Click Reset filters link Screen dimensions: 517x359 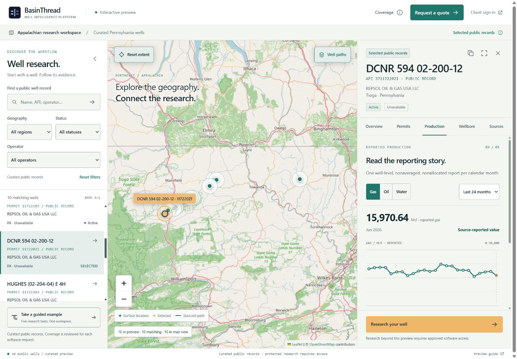[x=90, y=177]
